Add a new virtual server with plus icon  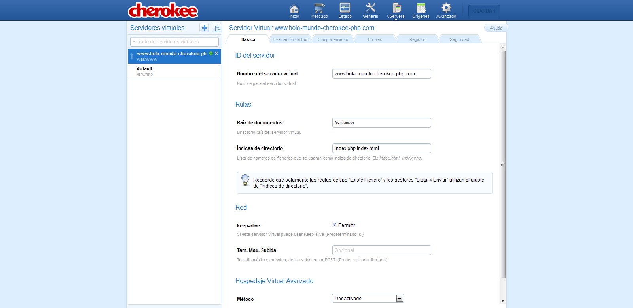point(204,28)
